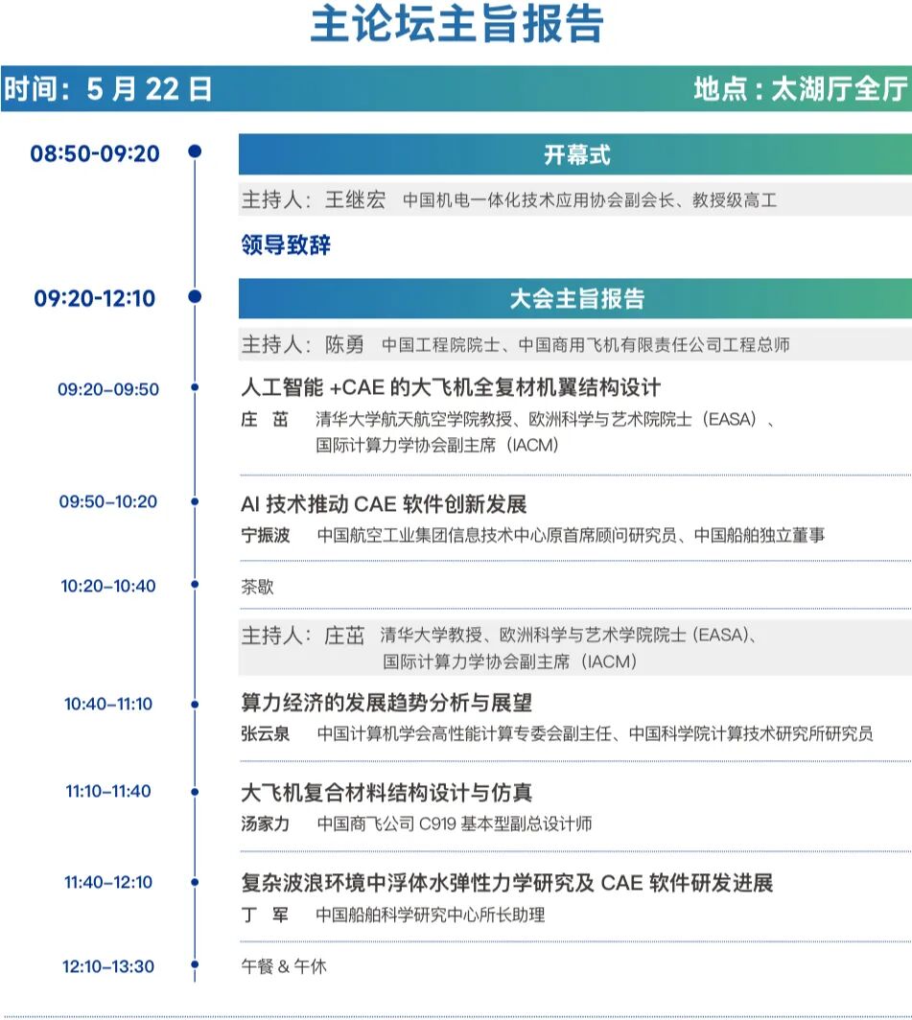Viewport: 912px width, 1020px height.
Task: Select the 09:20-12:10 time range
Action: (95, 298)
